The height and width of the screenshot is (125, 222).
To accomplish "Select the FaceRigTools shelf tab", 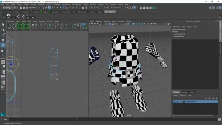I will pyautogui.click(x=110, y=12).
